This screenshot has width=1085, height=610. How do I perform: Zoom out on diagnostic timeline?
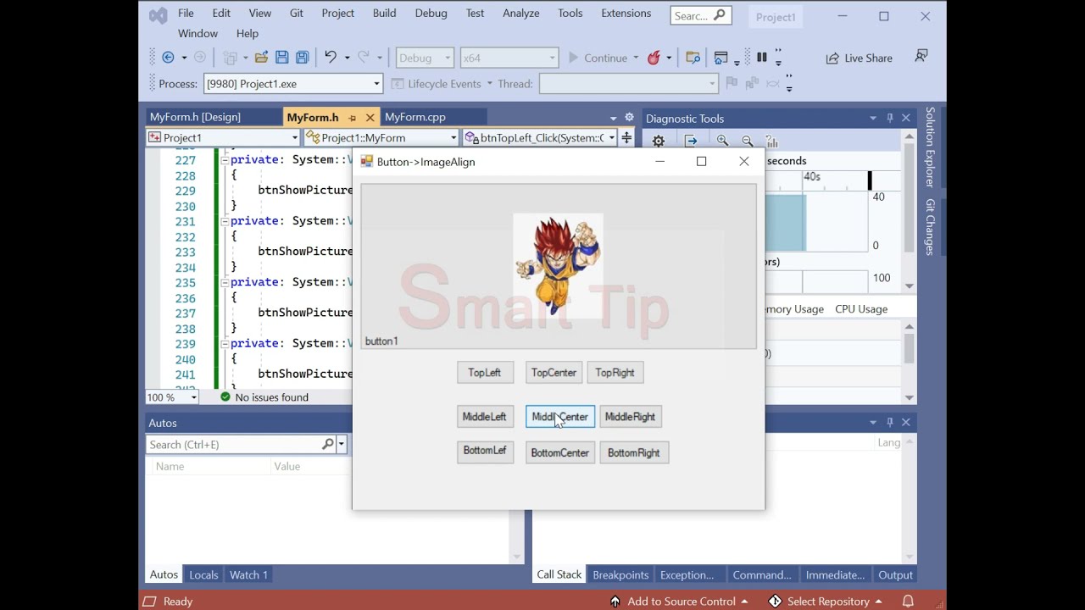tap(748, 141)
